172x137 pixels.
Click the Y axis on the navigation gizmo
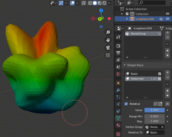point(100,19)
